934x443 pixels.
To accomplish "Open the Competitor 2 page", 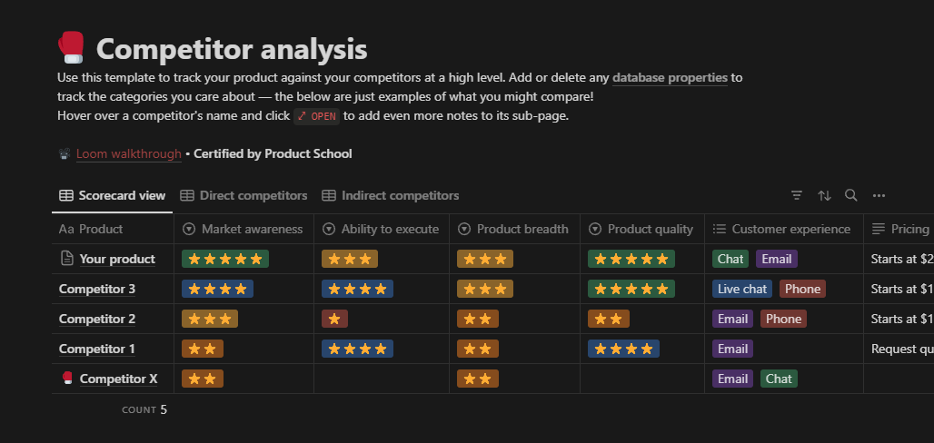I will click(97, 319).
